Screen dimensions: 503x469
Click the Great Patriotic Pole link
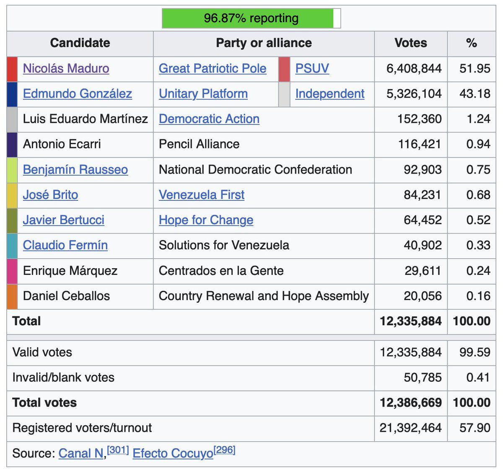[213, 68]
